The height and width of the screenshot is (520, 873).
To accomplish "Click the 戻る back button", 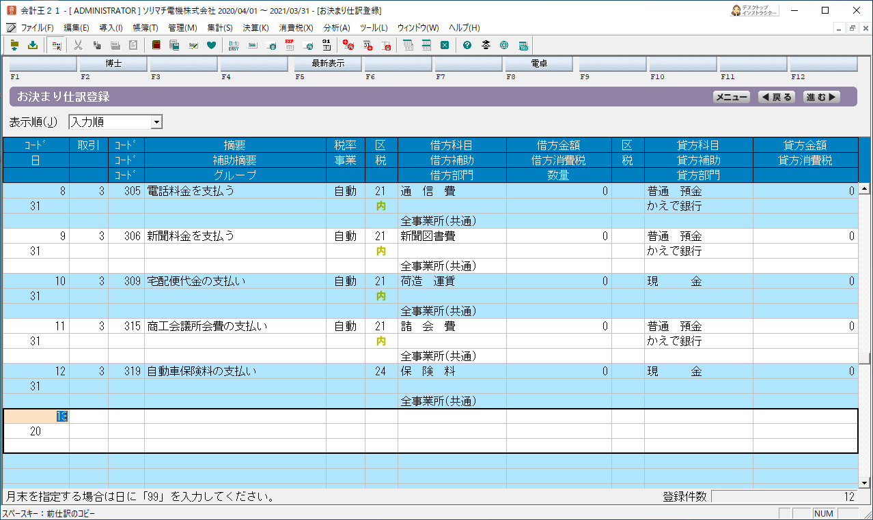I will (777, 97).
